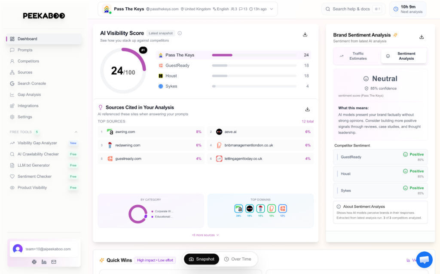Collapse the Free Tools section
The image size is (440, 274).
[76, 132]
